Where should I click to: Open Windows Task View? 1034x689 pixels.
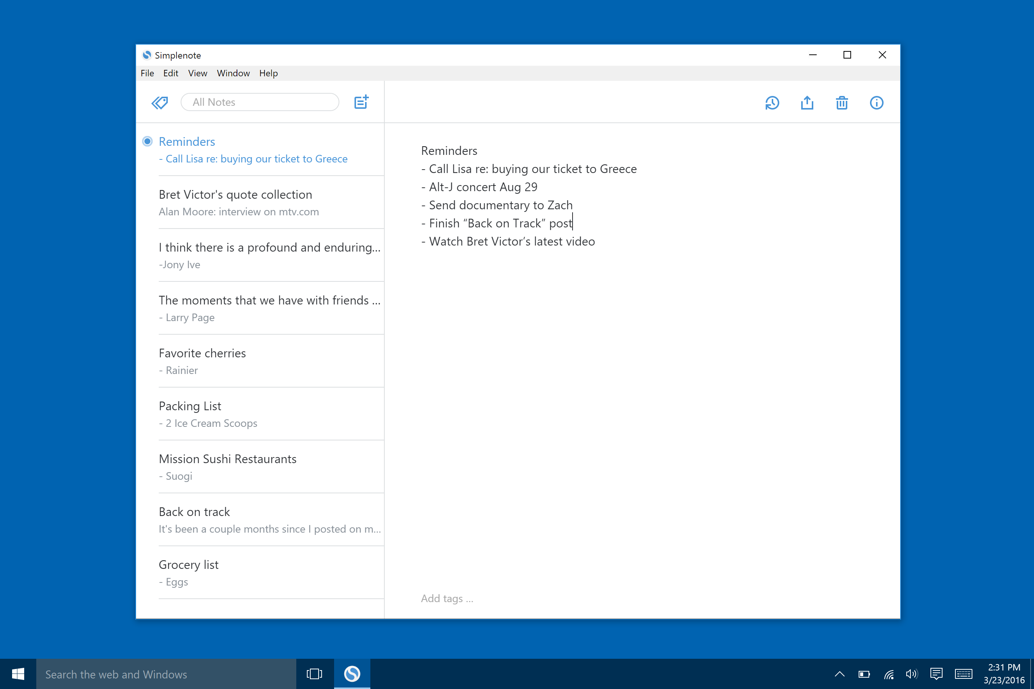(x=314, y=674)
